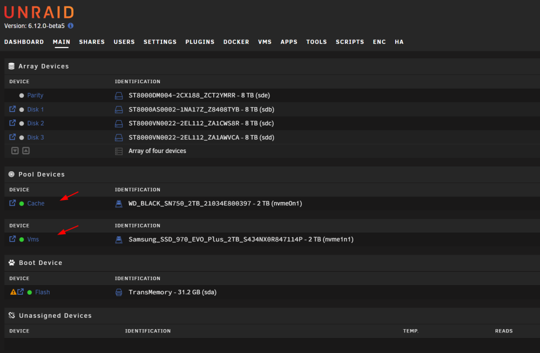Switch to the Docker tab
Viewport: 540px width, 353px height.
point(237,42)
